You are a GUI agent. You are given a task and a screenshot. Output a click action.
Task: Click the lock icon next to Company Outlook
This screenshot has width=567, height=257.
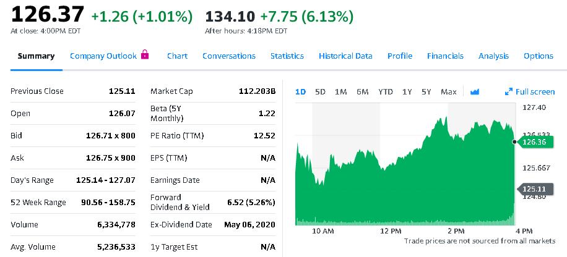(x=145, y=55)
